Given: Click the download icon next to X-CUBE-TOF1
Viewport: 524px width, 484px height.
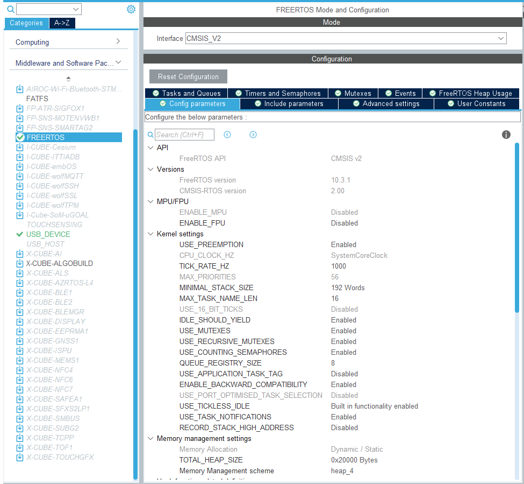Looking at the screenshot, I should [x=20, y=447].
